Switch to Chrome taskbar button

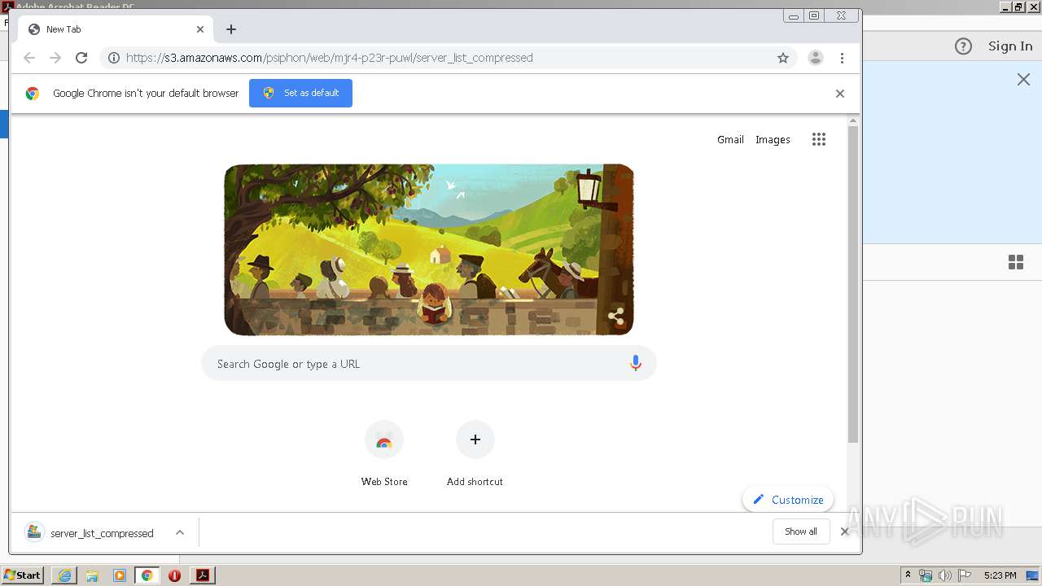coord(147,575)
